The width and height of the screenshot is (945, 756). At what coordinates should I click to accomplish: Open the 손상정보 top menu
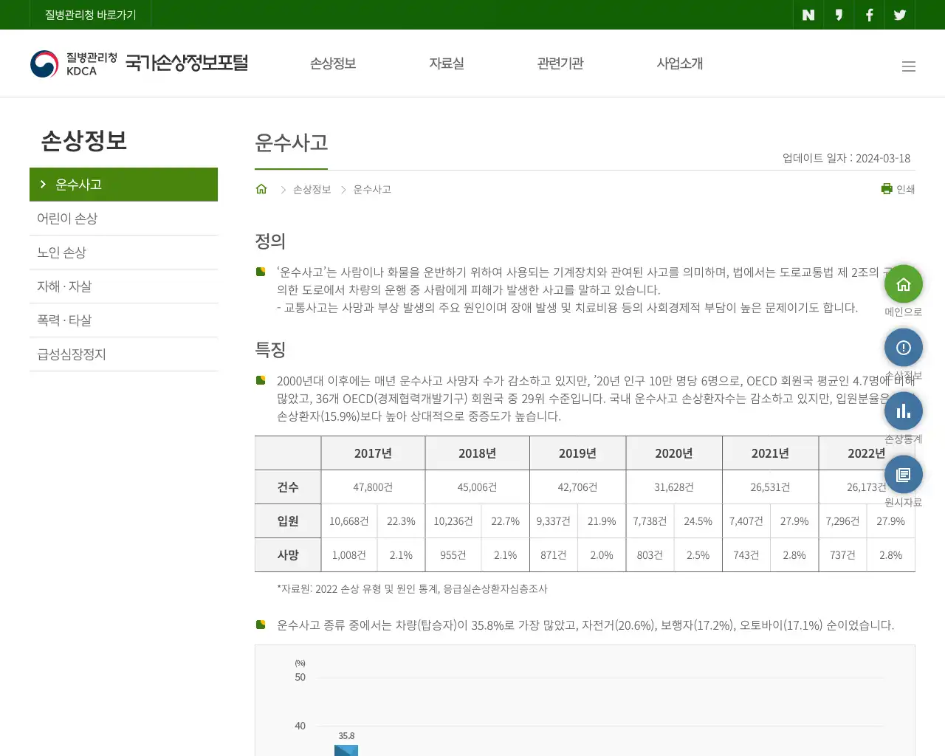coord(333,63)
